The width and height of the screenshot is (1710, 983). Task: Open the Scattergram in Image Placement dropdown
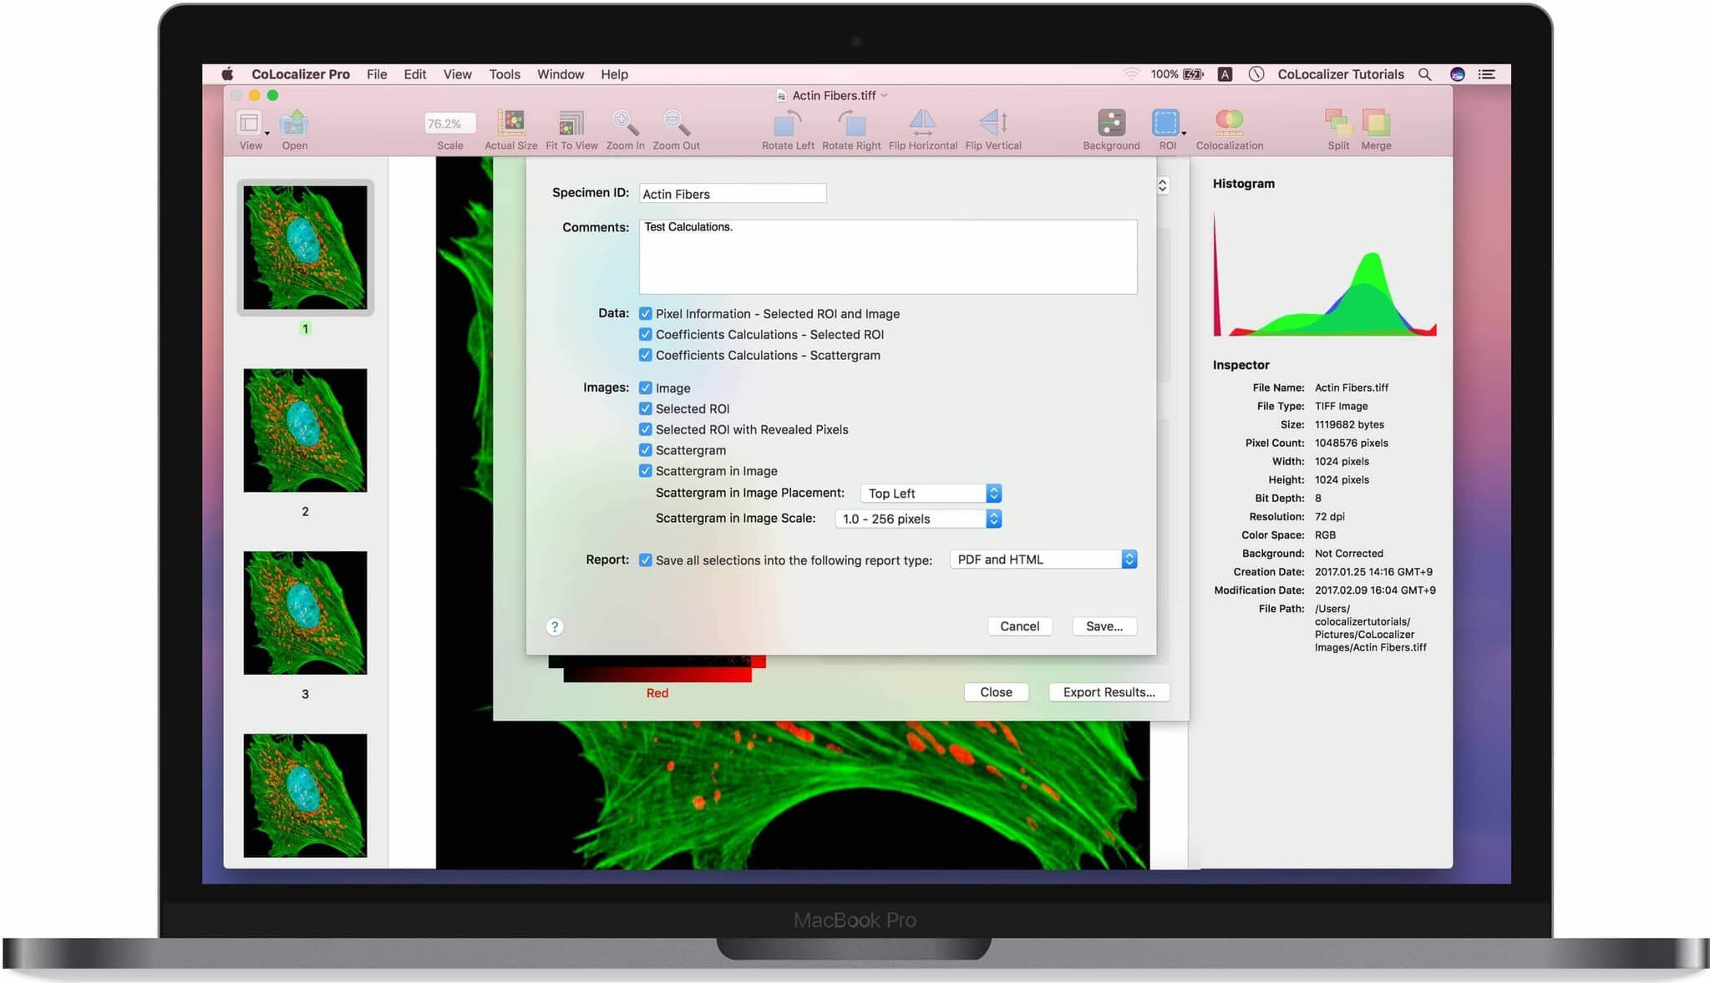[x=931, y=494]
